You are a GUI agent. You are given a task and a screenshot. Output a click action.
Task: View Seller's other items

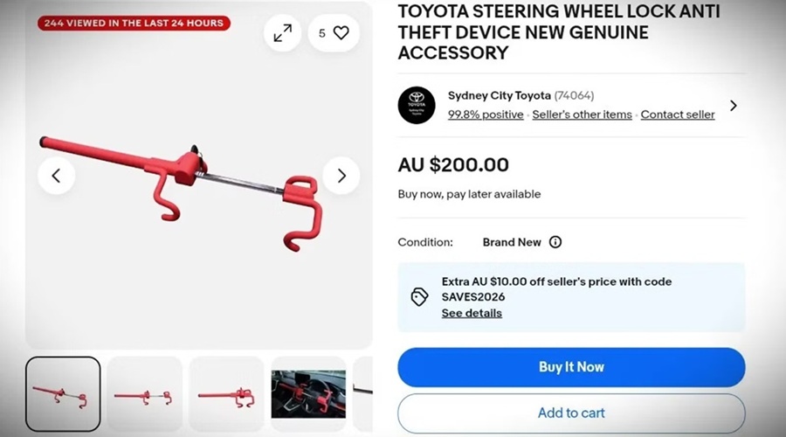pos(582,114)
